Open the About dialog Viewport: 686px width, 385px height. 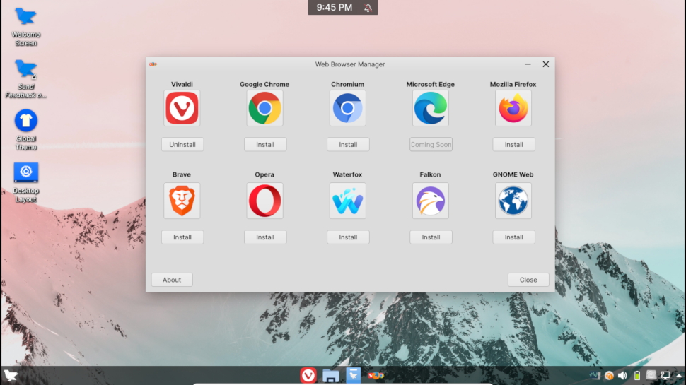(172, 280)
